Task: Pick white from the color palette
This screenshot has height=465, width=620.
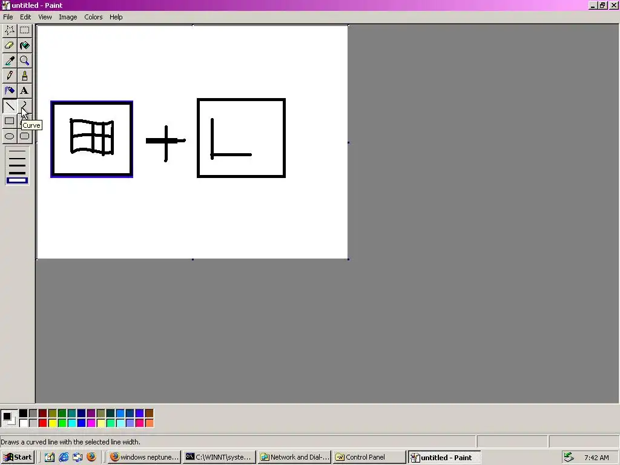Action: [x=24, y=423]
